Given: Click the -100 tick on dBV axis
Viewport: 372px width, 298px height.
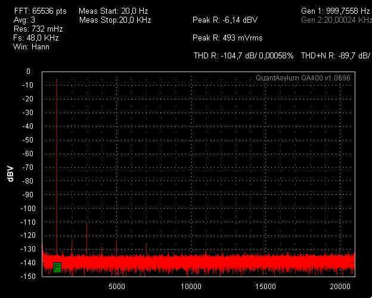Looking at the screenshot, I should (x=28, y=209).
